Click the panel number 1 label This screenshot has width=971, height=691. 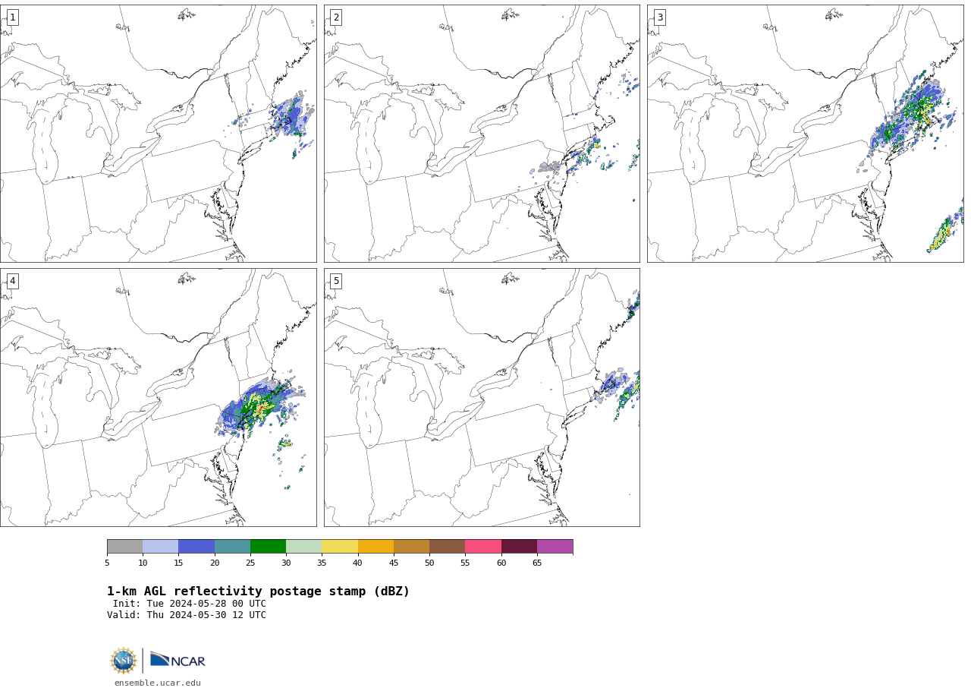12,17
